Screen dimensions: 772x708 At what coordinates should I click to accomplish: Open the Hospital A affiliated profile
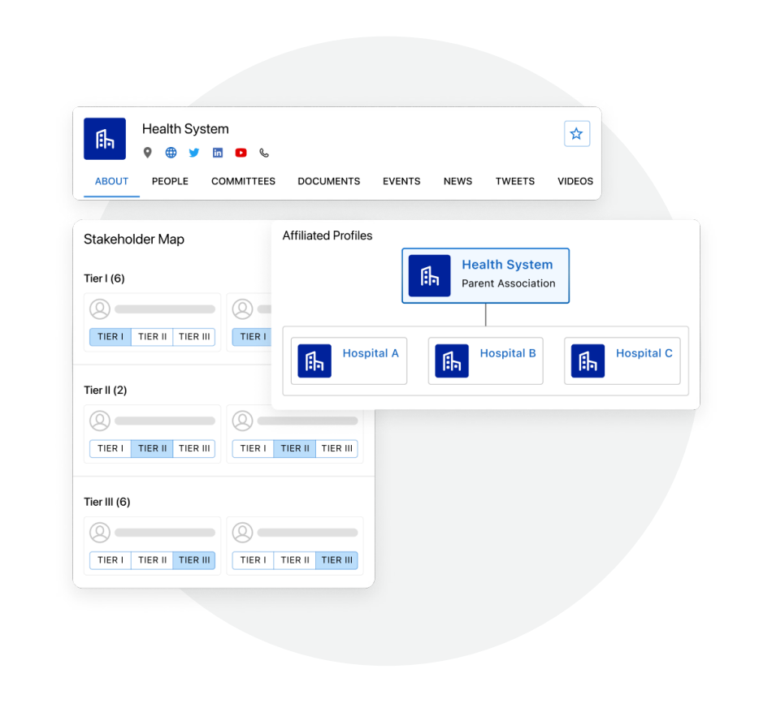[370, 354]
